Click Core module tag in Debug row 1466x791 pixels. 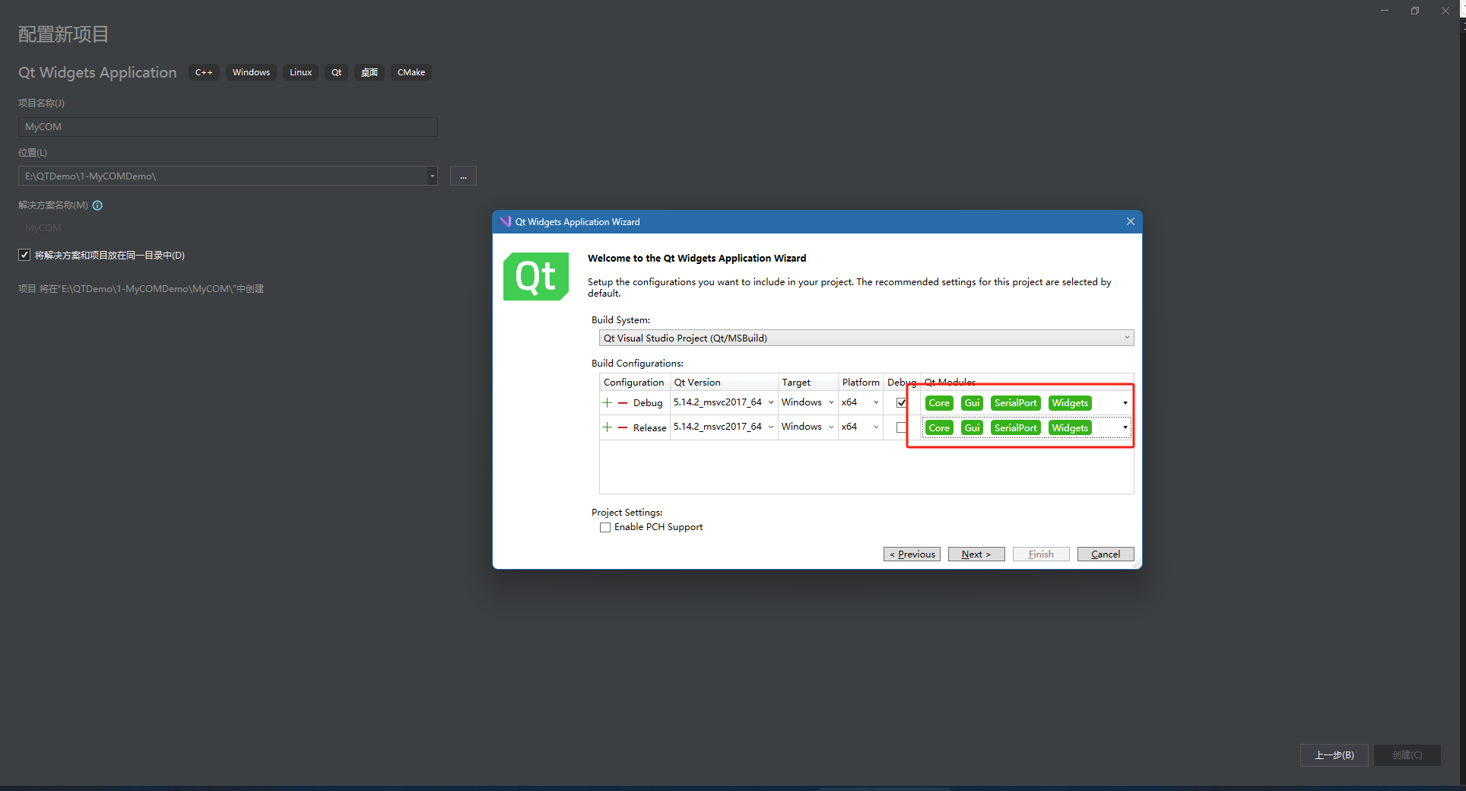[x=939, y=403]
